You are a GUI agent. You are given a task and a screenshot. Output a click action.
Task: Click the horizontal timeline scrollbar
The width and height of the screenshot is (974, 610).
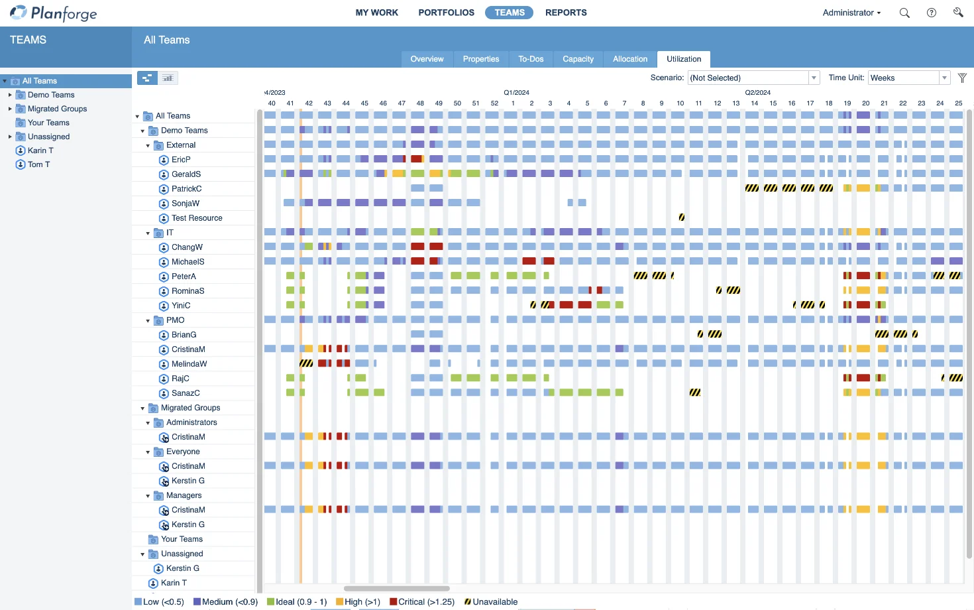pos(397,588)
